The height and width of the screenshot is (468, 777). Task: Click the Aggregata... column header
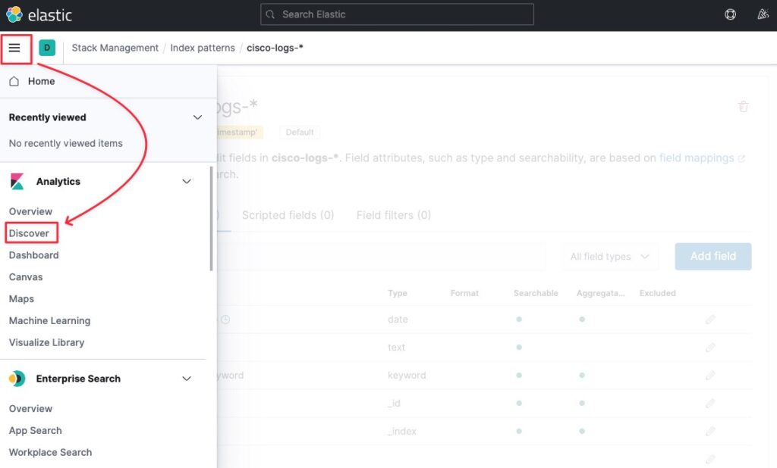(x=601, y=293)
